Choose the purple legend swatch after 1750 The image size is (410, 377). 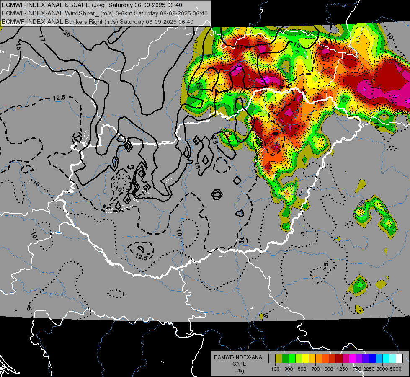[x=359, y=358]
